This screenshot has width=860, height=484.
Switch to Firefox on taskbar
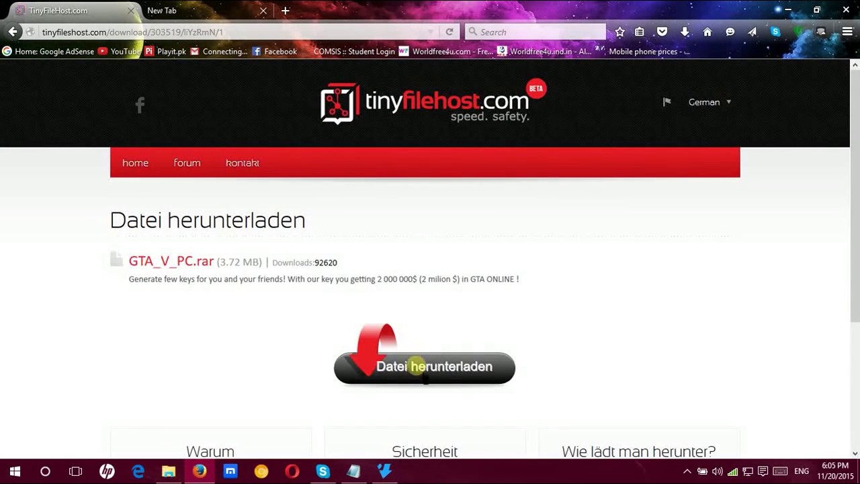200,472
